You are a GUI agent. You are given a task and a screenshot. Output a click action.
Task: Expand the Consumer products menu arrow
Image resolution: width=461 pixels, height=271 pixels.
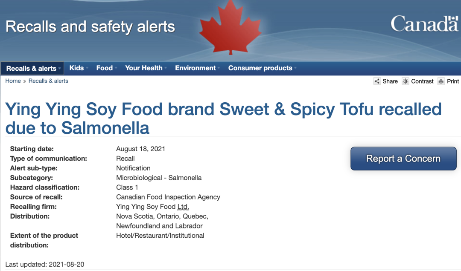pyautogui.click(x=295, y=68)
